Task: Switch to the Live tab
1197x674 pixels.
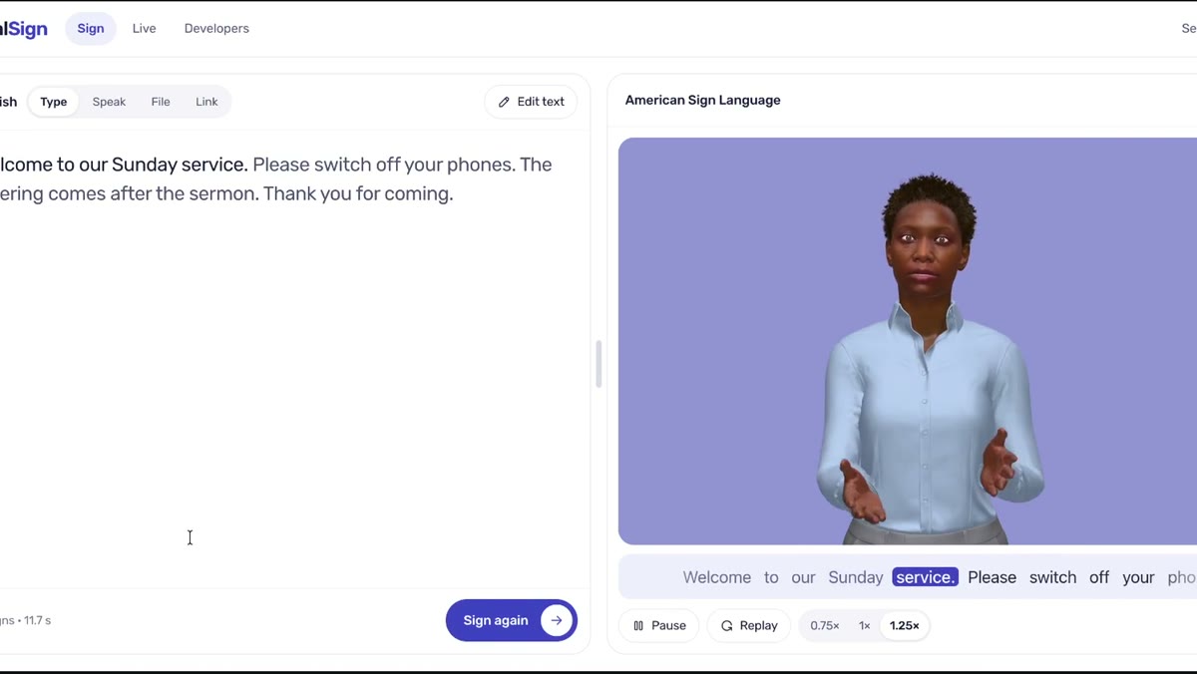Action: pyautogui.click(x=145, y=29)
